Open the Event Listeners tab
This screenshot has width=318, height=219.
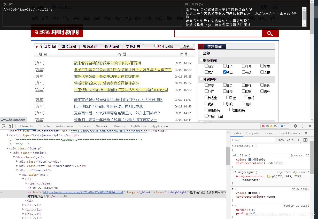click(290, 133)
